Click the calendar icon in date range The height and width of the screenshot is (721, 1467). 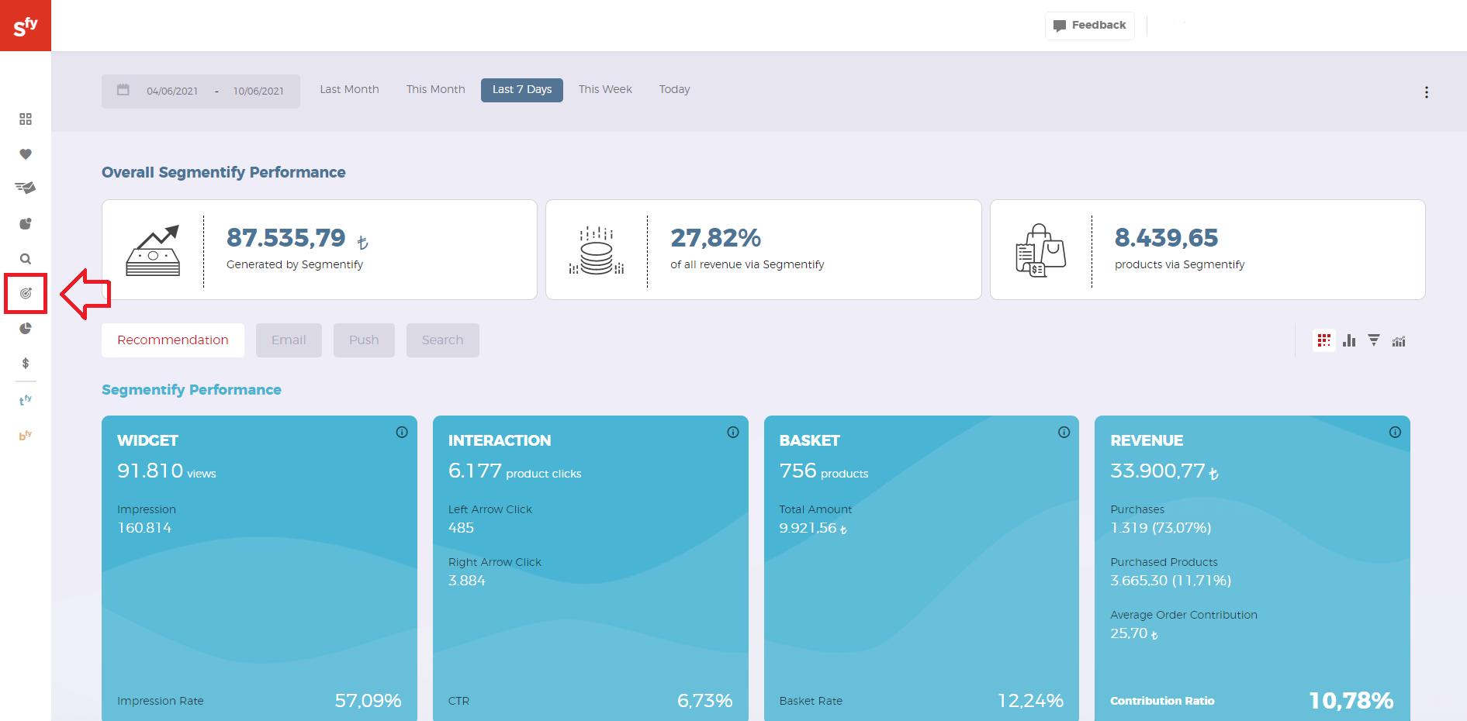coord(123,90)
